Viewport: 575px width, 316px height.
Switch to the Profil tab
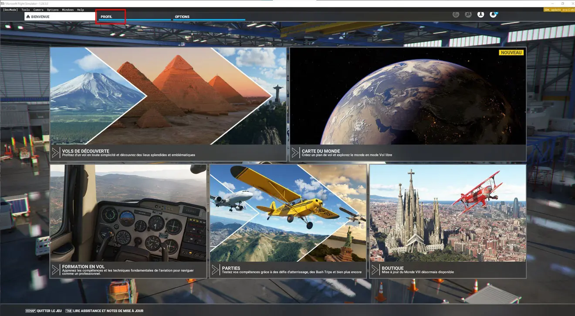pyautogui.click(x=135, y=17)
